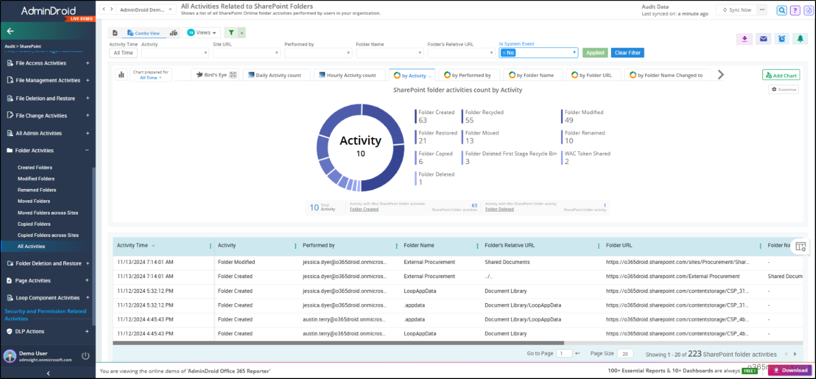Click the Download button in the bottom banner

point(790,371)
